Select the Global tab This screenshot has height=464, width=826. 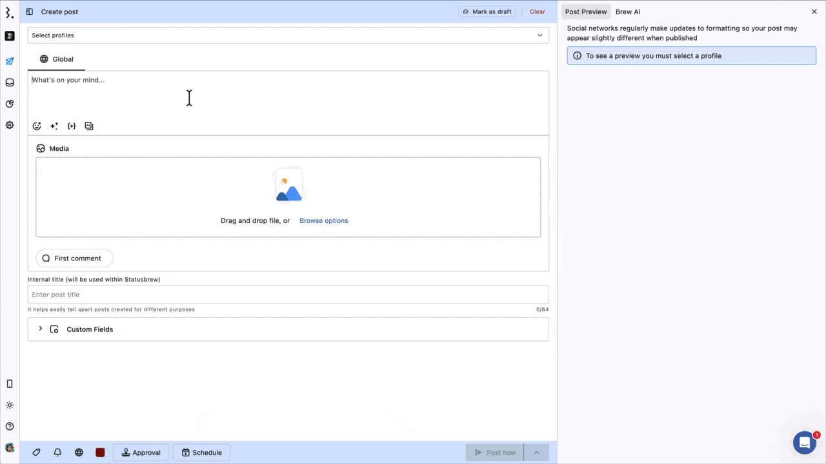[x=57, y=59]
